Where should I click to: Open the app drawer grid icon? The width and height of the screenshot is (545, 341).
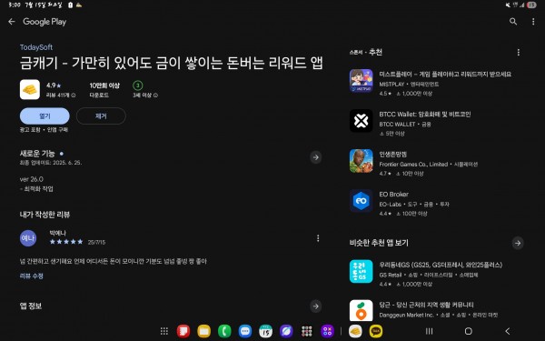point(164,331)
